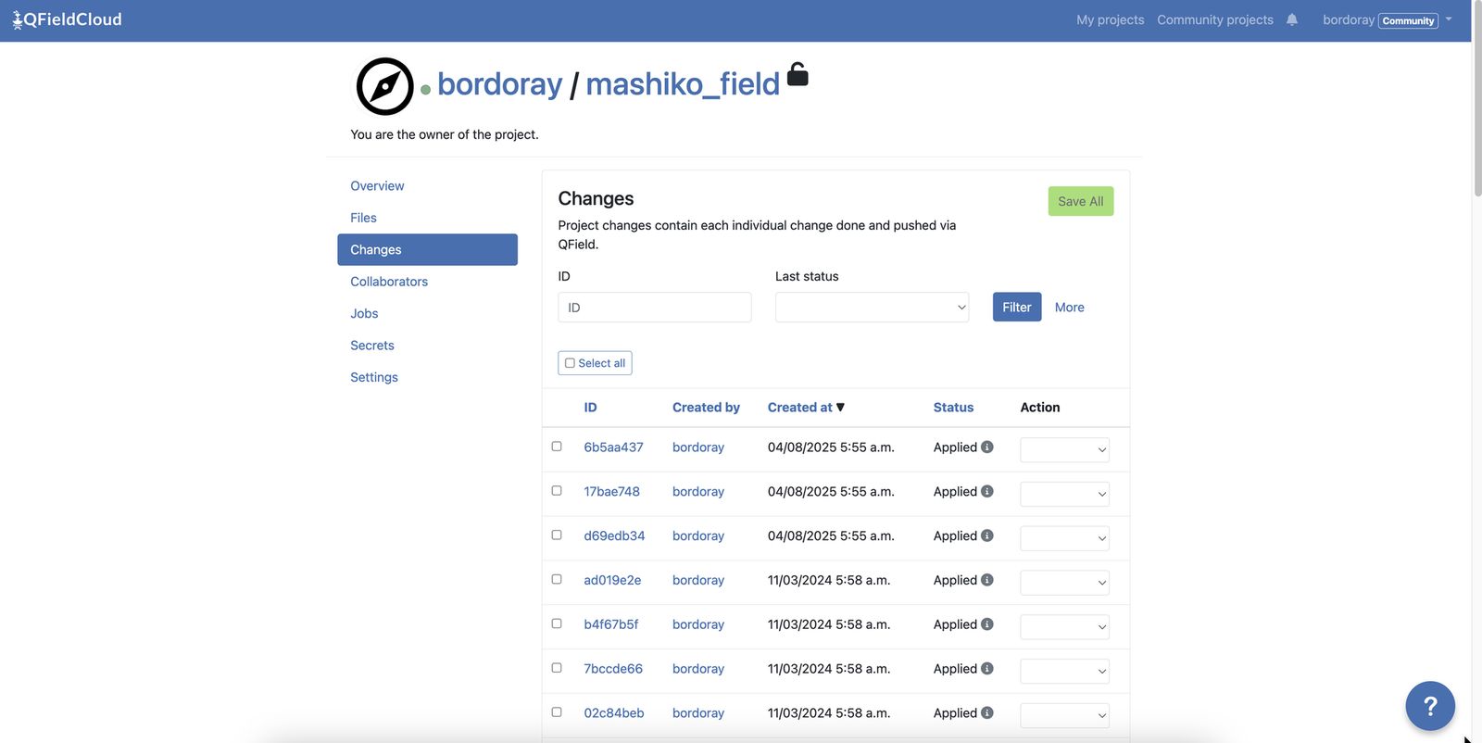Click the QFieldCloud logo
The width and height of the screenshot is (1482, 743).
[x=67, y=19]
